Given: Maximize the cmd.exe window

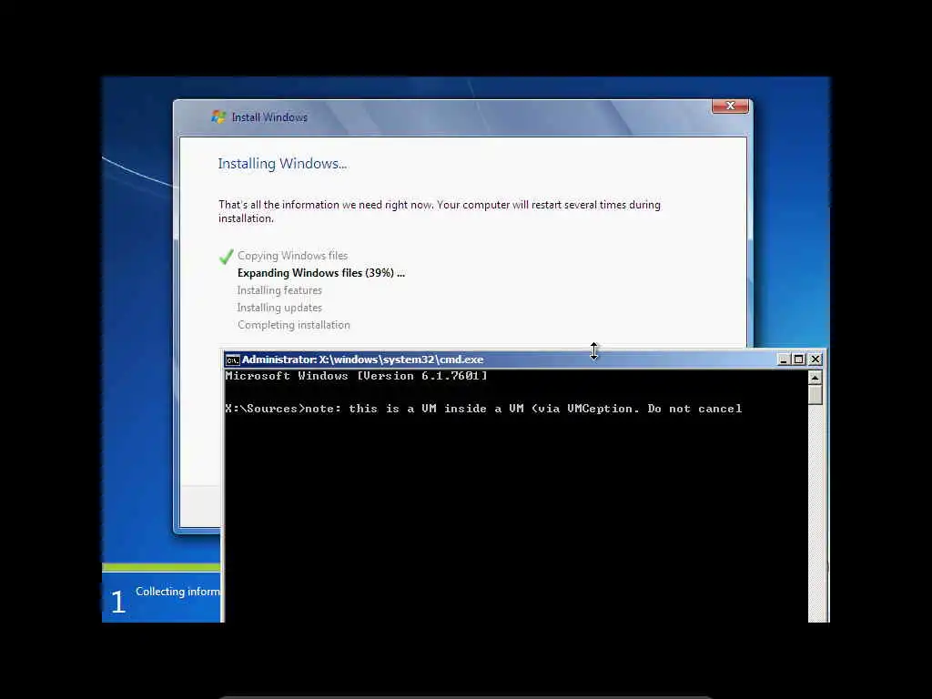Looking at the screenshot, I should pyautogui.click(x=799, y=359).
